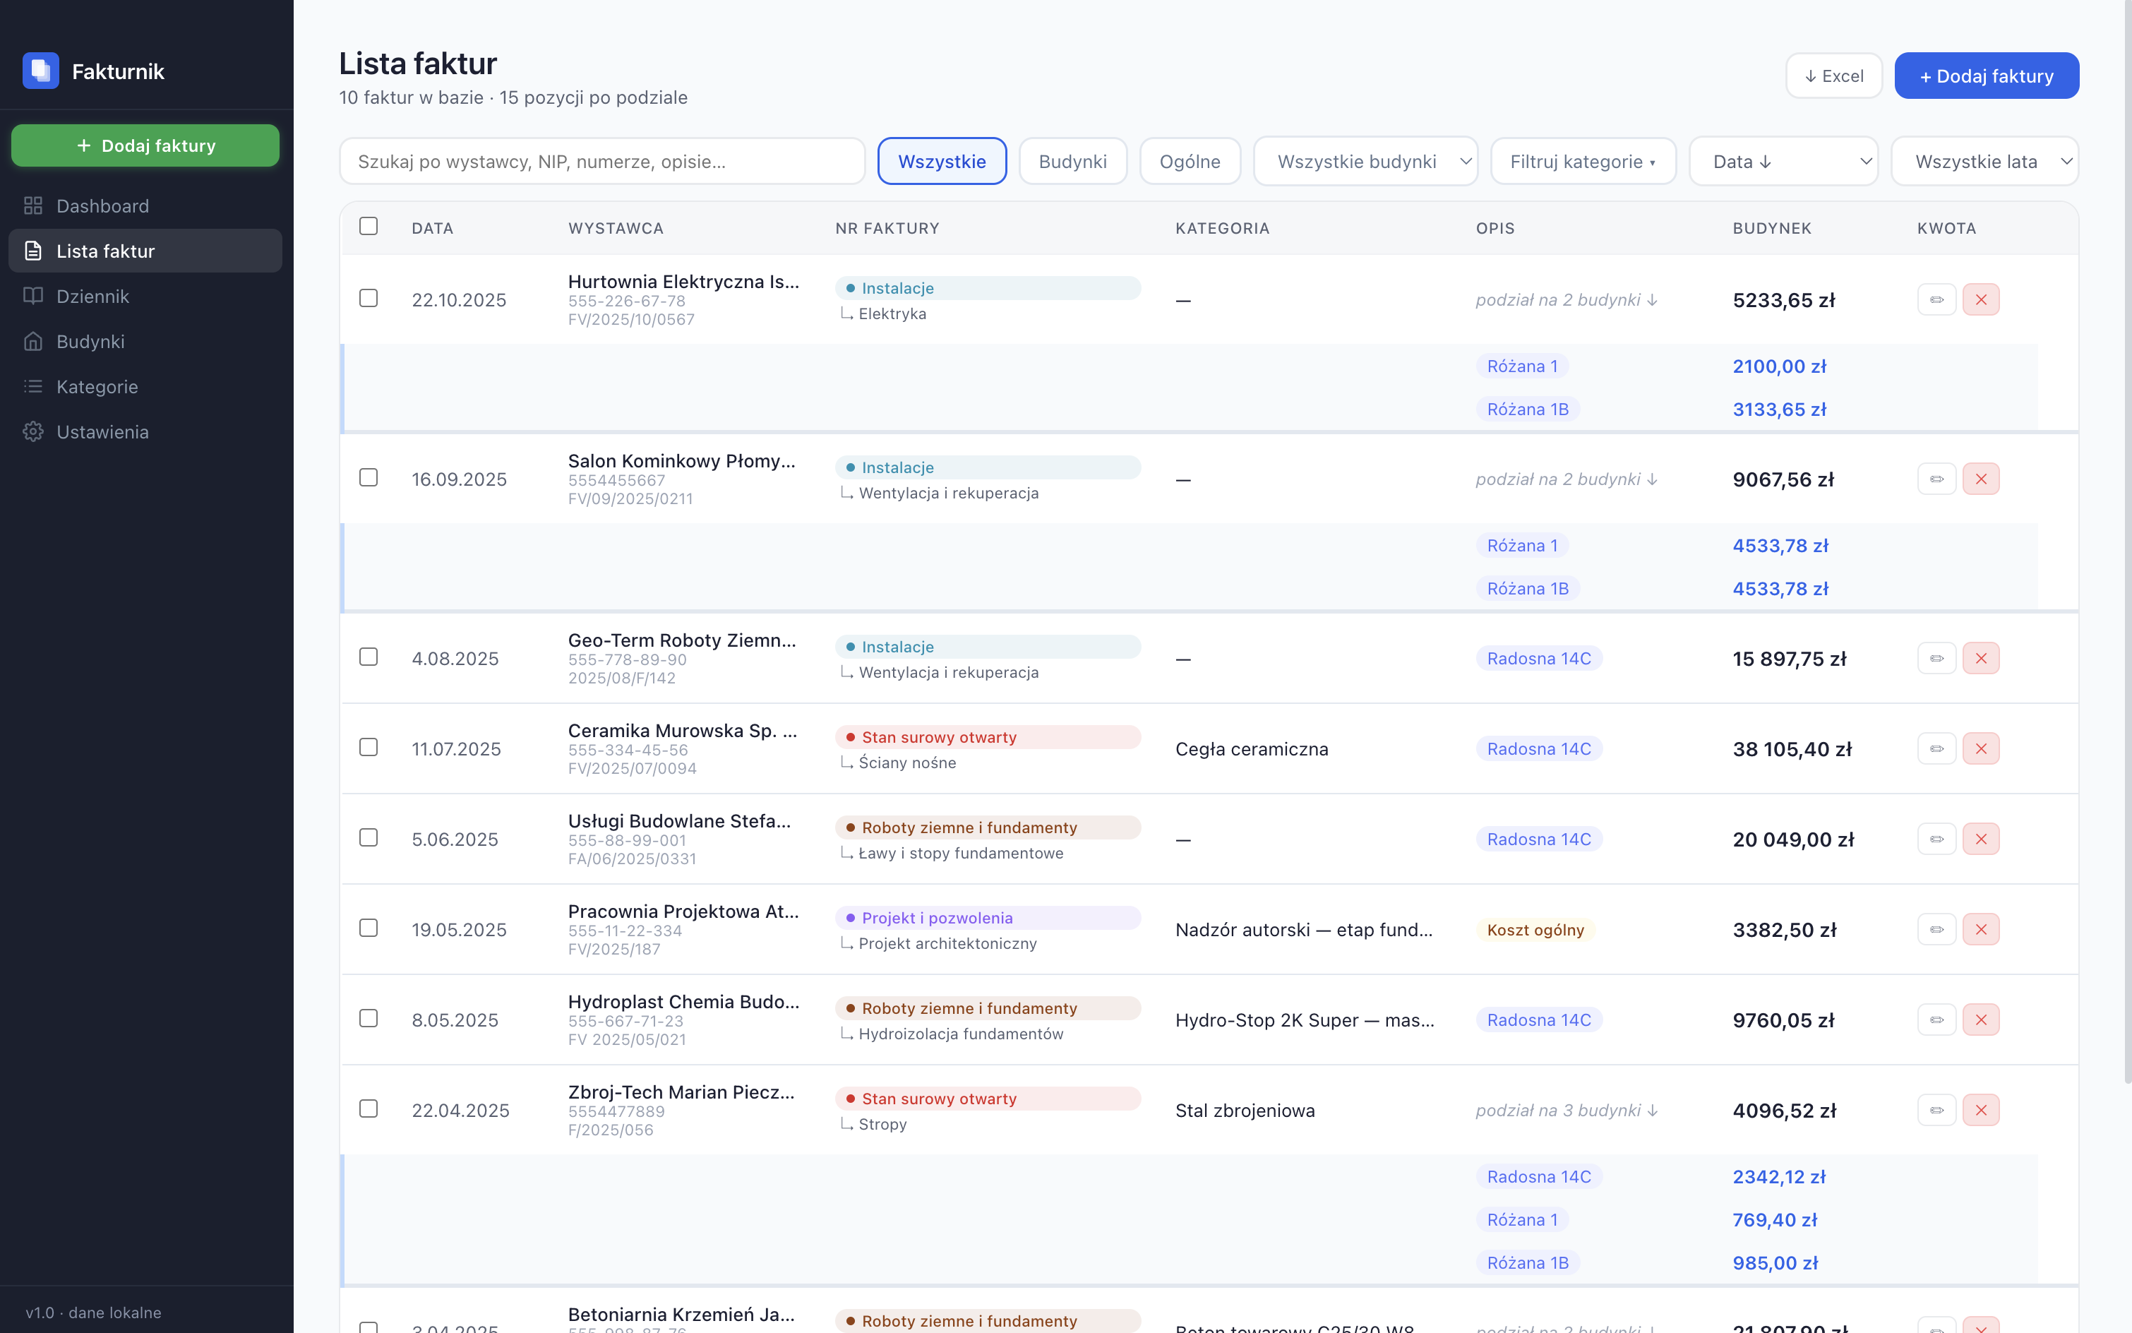Image resolution: width=2132 pixels, height=1333 pixels.
Task: Click the blue Dodaj faktury header button
Action: pyautogui.click(x=1987, y=76)
